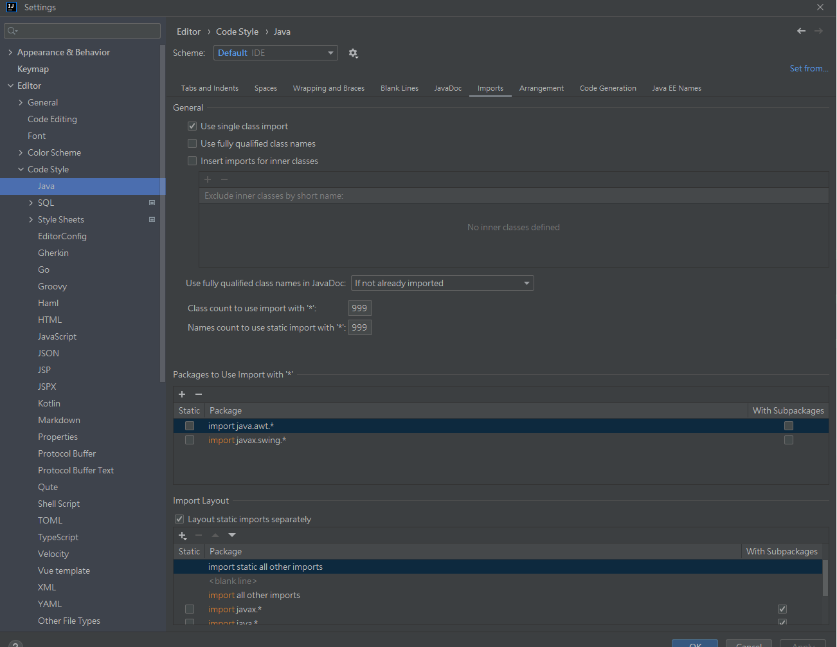Select 'import all other imports' row
837x647 pixels.
pyautogui.click(x=498, y=595)
